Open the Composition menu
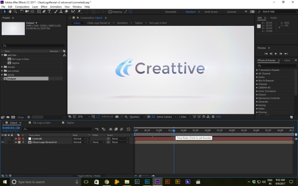Screen dimensions: 298x186 tap(22, 7)
